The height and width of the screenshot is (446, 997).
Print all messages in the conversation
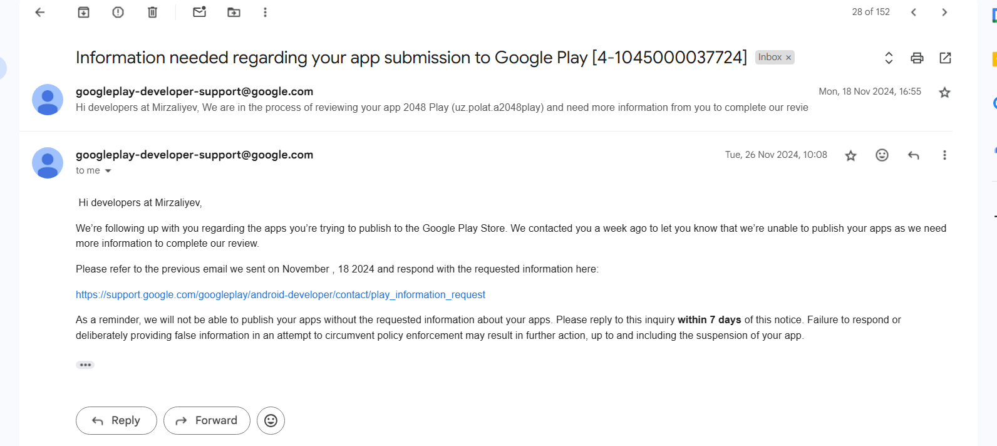[x=917, y=58]
